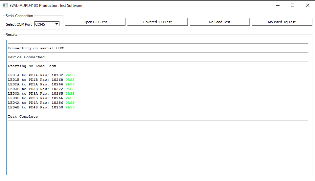Click the 'Select COM Port' label
The width and height of the screenshot is (315, 181).
[19, 24]
